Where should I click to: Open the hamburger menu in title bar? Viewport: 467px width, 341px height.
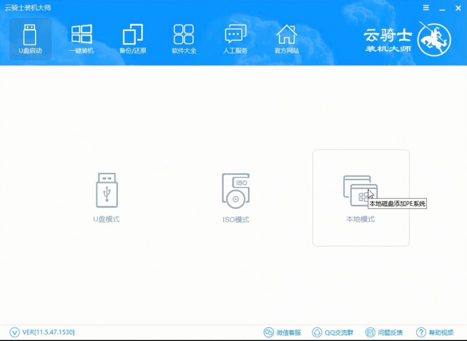[426, 8]
